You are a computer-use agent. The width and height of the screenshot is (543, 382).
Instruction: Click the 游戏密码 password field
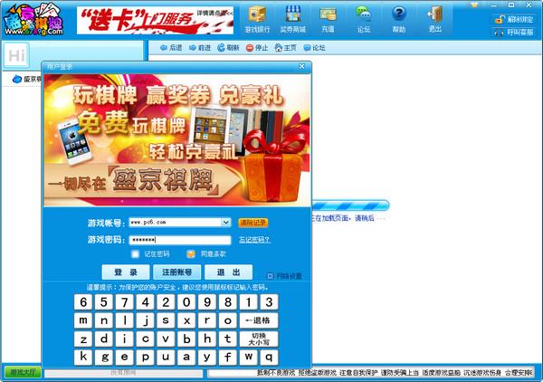click(180, 240)
